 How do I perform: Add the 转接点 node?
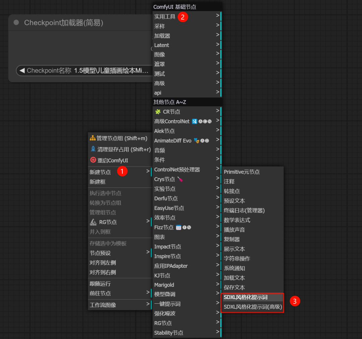(x=253, y=191)
